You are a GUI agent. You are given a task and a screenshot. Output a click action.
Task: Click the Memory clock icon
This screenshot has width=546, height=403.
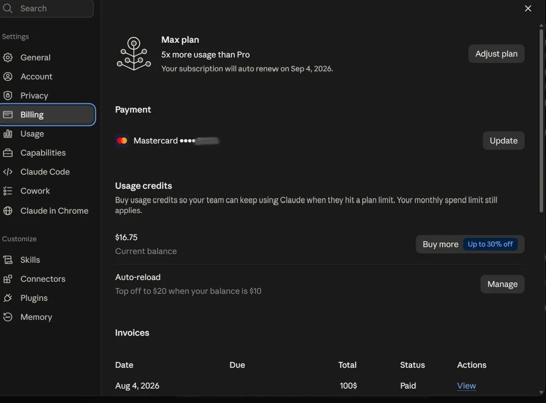point(8,317)
